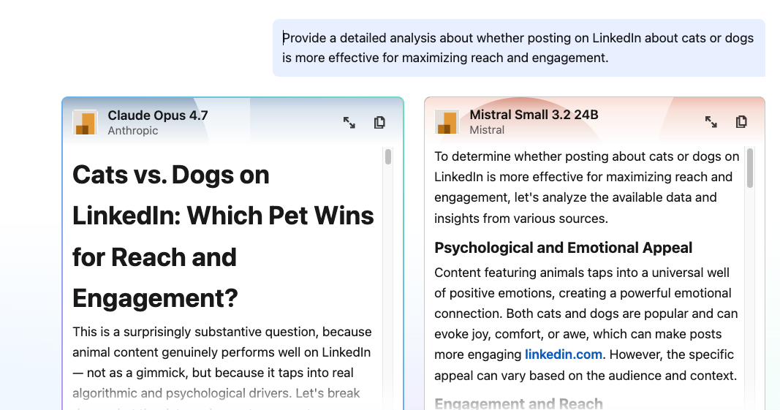Click the Mistral Small model avatar icon
Image resolution: width=780 pixels, height=410 pixels.
coord(447,122)
